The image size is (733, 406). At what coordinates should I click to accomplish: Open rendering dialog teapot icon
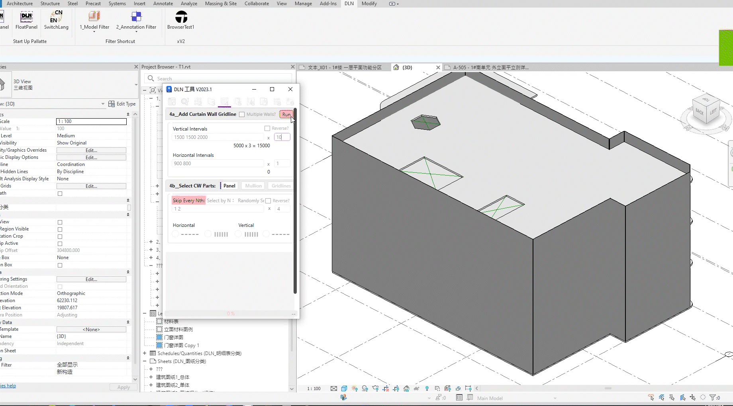tap(375, 388)
